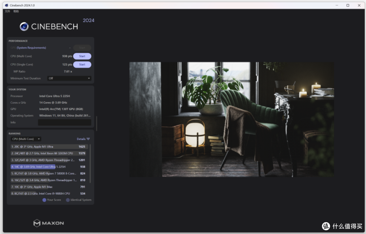The width and height of the screenshot is (366, 234).
Task: Open GPU System Requirements link
Action: 31,48
